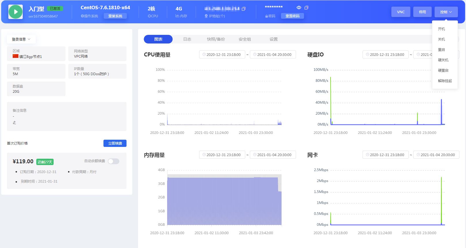Toggle the 自动余额续费 switch
Viewport: 466px width, 248px height.
(x=114, y=161)
